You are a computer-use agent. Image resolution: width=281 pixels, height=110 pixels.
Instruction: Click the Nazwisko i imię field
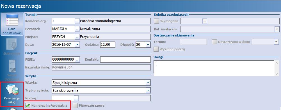(101, 67)
